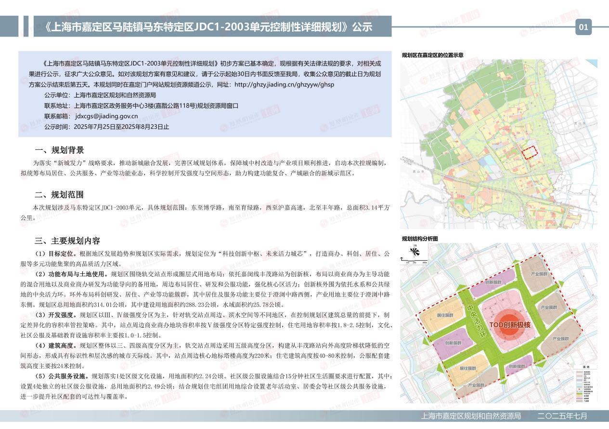Click the red dashed box on the Jiading location map

point(530,153)
